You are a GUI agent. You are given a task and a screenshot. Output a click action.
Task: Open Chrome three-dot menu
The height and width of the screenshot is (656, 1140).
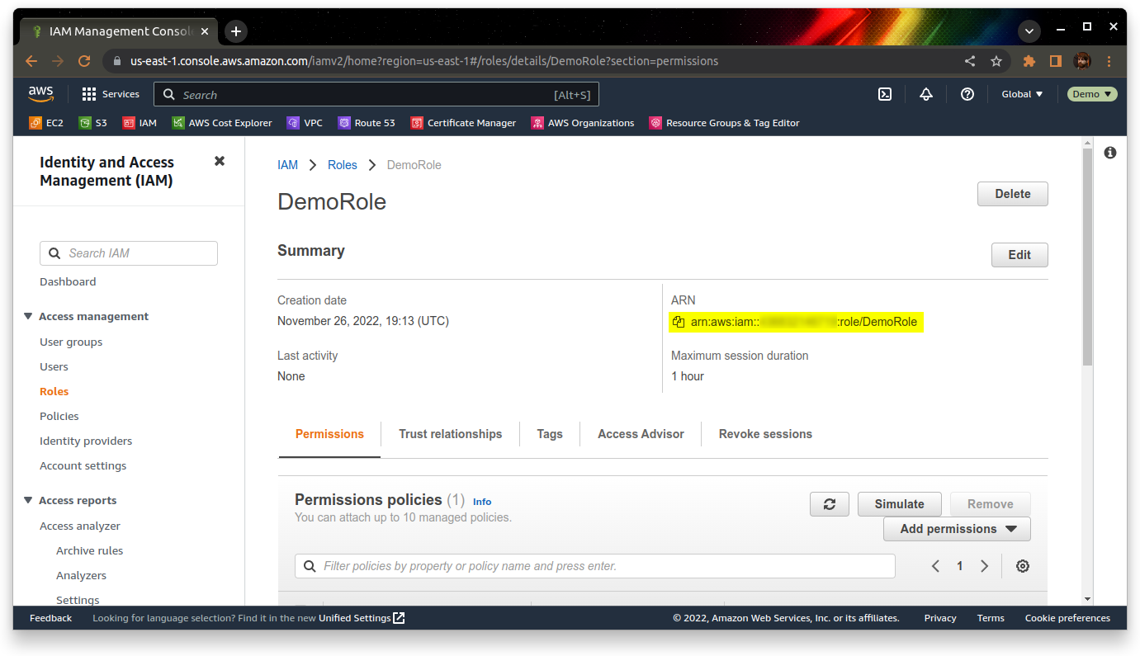click(x=1109, y=61)
